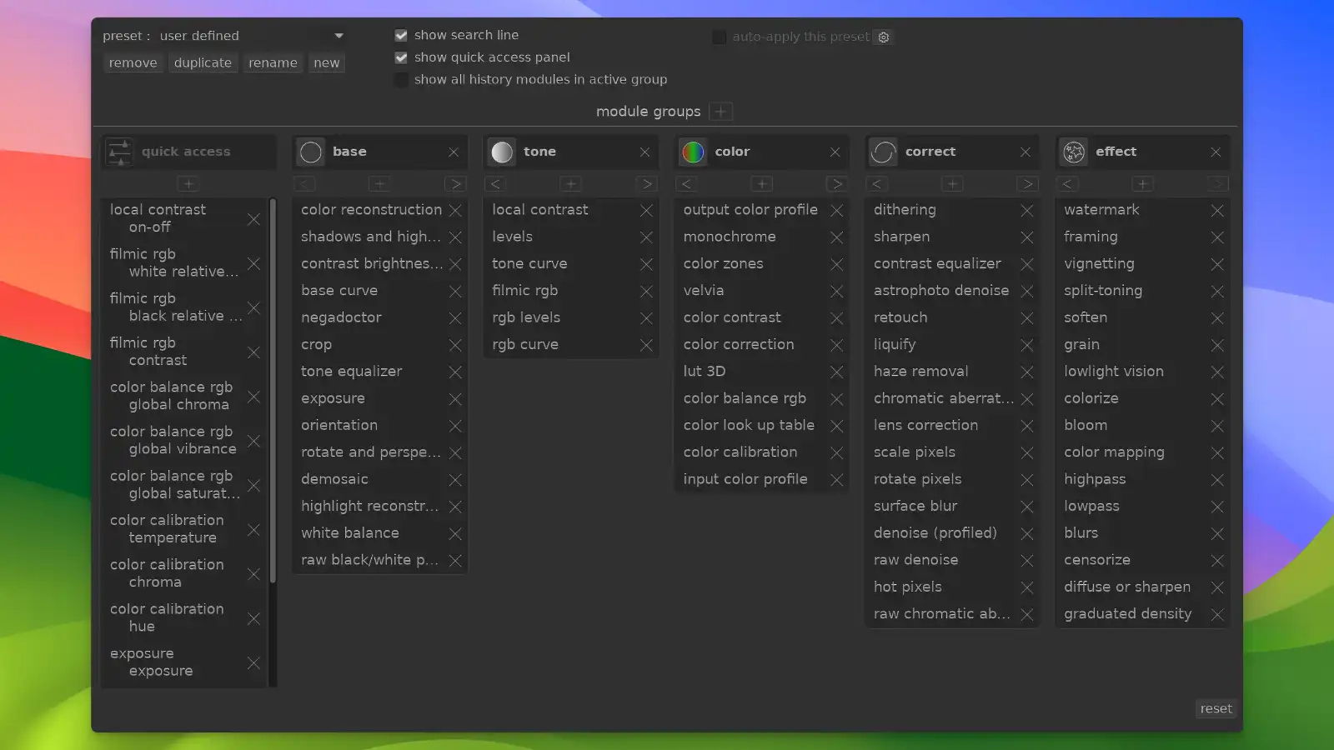Disable show quick access panel
The height and width of the screenshot is (750, 1334).
click(x=401, y=57)
